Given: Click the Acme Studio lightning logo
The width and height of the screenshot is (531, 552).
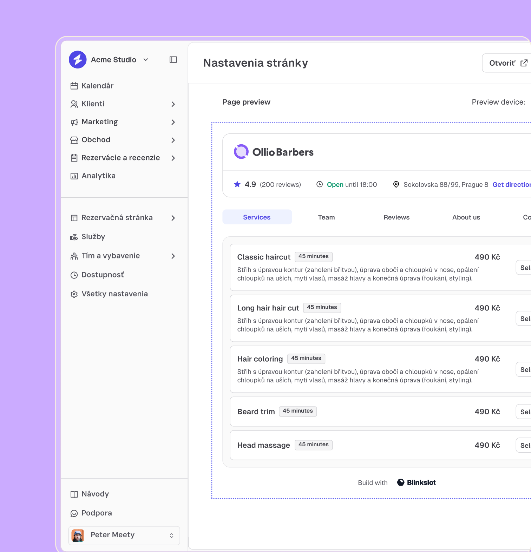Looking at the screenshot, I should (x=78, y=60).
